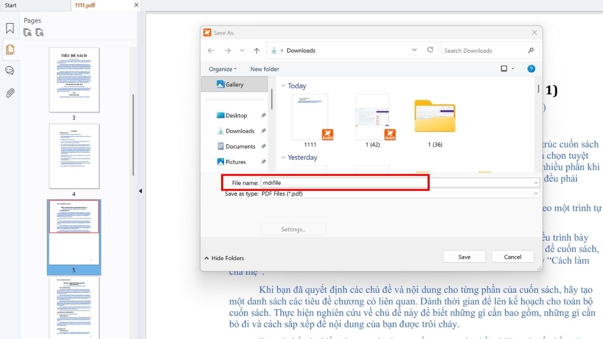
Task: Reduce page thumbnails in the Pages panel
Action: [39, 32]
